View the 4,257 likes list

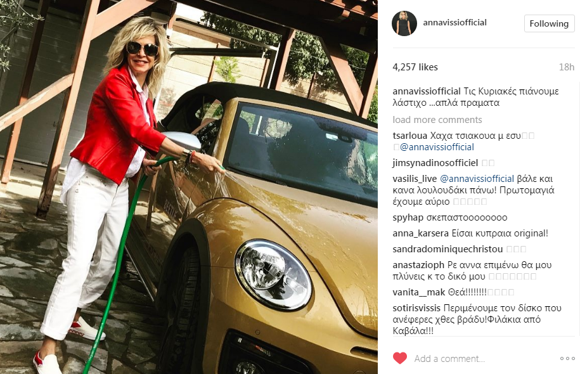[415, 67]
